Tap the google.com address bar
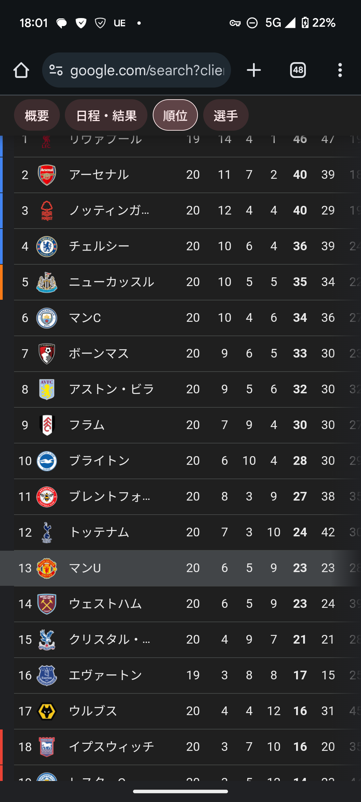361x802 pixels. pos(147,70)
